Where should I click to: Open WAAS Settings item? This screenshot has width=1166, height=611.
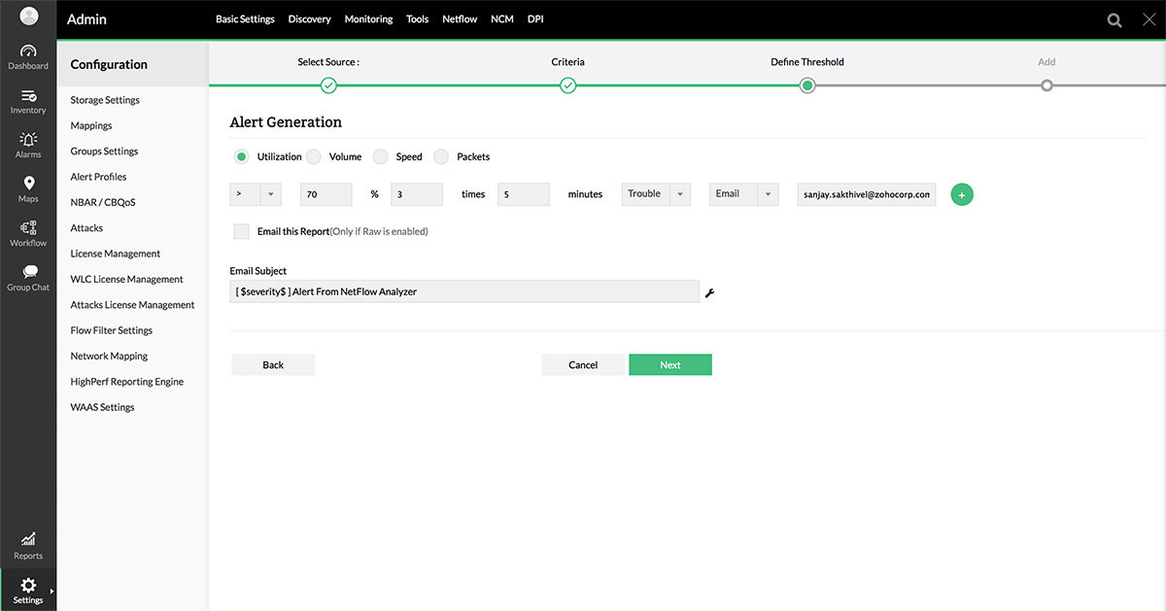click(102, 407)
